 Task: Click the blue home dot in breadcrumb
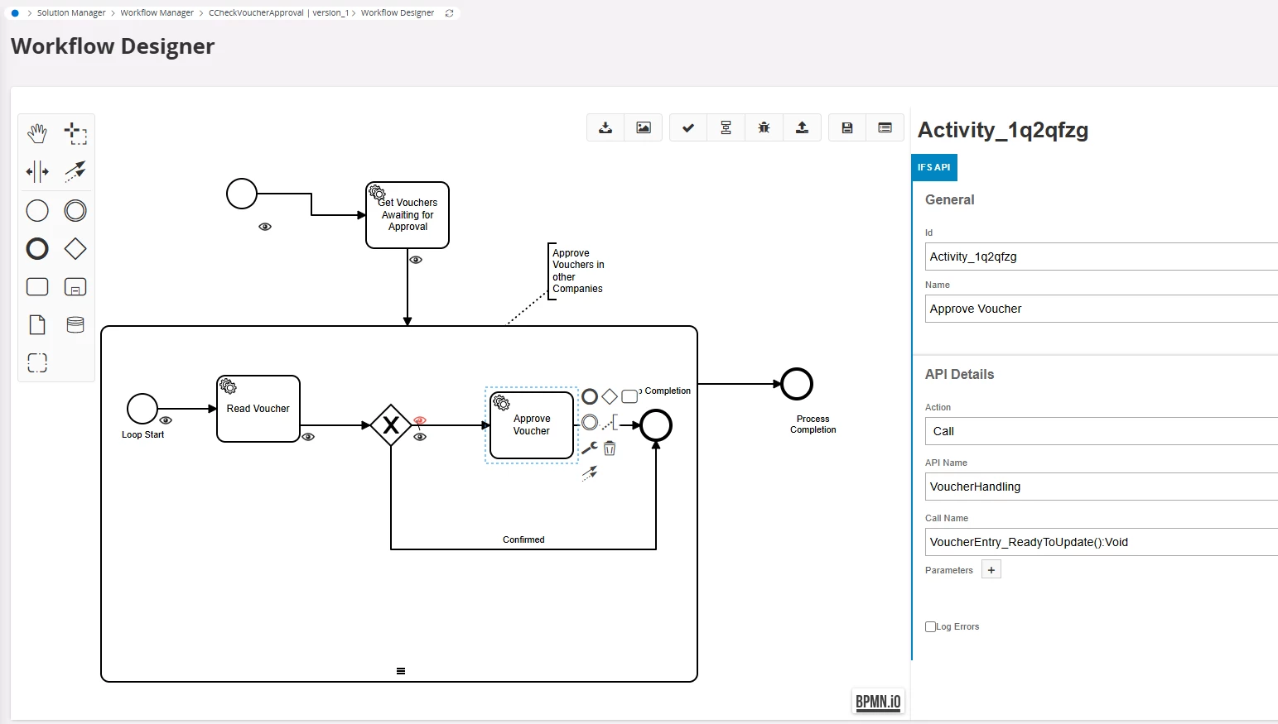[15, 13]
